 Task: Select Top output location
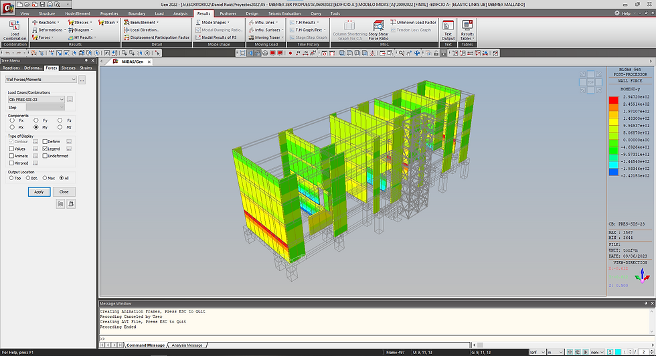click(11, 178)
